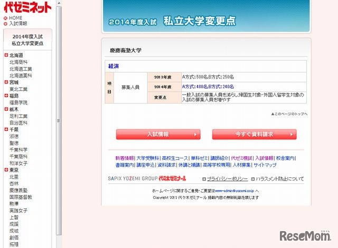Select 千葉商科 in the sidebar
Screen dimensions: 338x248
point(18,157)
